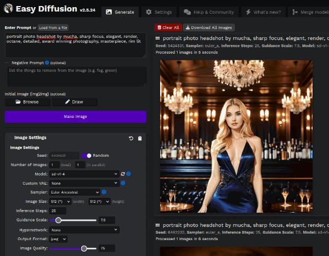Click the grip icon of first result
The height and width of the screenshot is (256, 329).
click(x=157, y=38)
